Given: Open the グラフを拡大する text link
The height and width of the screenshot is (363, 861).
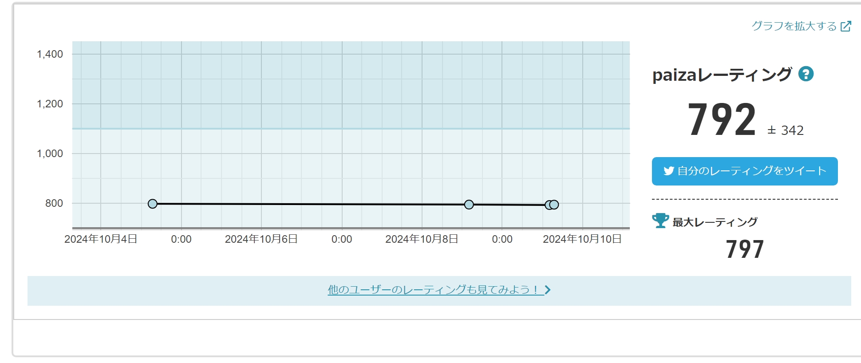Looking at the screenshot, I should 794,26.
